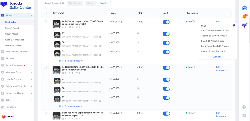Open Upload Produk Massal link

tap(214, 51)
